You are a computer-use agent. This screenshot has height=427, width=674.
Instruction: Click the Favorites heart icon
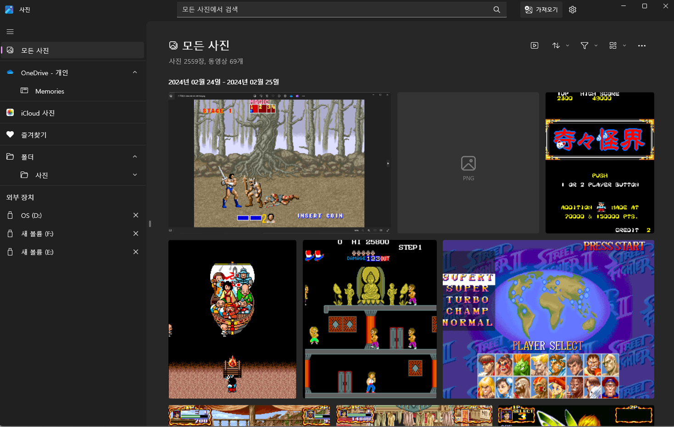[10, 135]
